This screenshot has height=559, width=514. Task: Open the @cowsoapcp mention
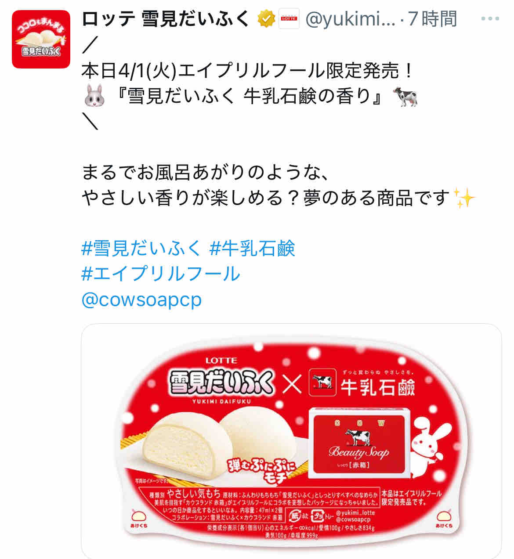pyautogui.click(x=141, y=299)
